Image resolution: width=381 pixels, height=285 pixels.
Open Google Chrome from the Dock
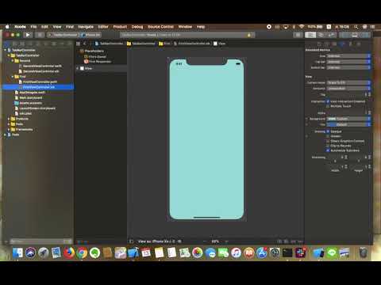coord(82,253)
